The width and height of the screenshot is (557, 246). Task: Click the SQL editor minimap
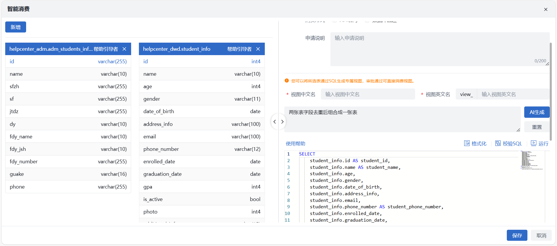pos(532,160)
